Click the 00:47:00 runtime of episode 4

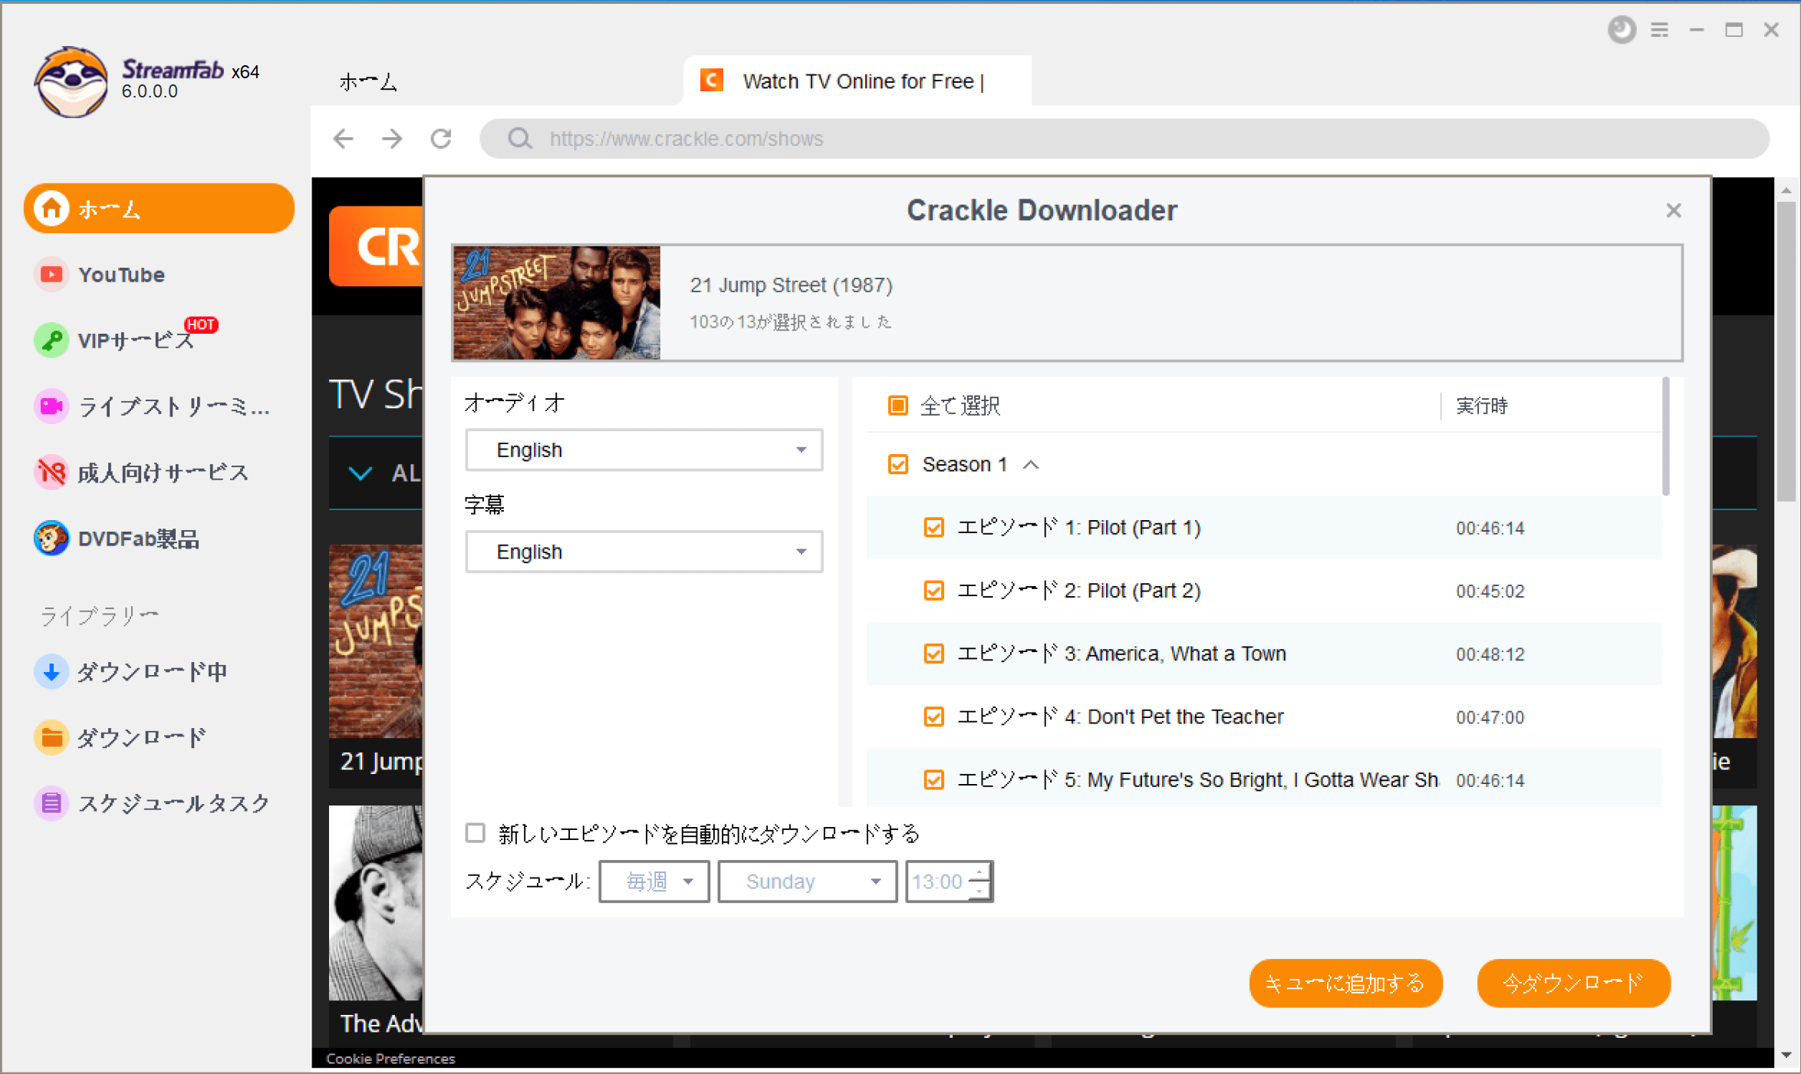pos(1490,717)
